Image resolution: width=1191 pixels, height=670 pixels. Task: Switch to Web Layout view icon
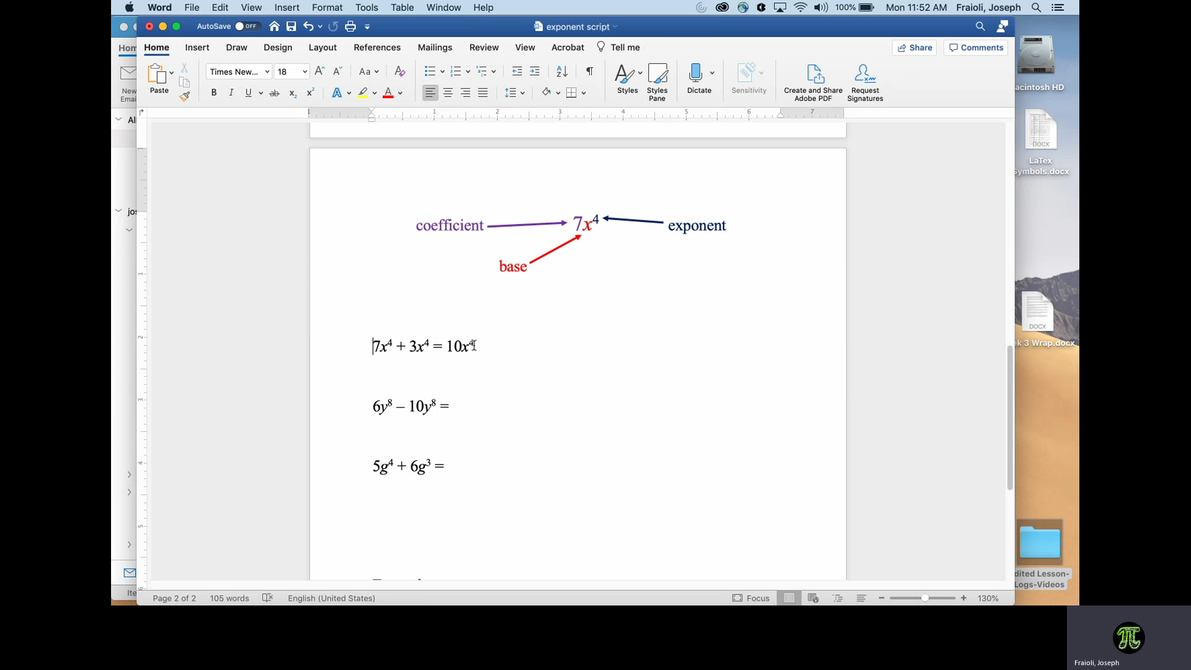pos(813,598)
